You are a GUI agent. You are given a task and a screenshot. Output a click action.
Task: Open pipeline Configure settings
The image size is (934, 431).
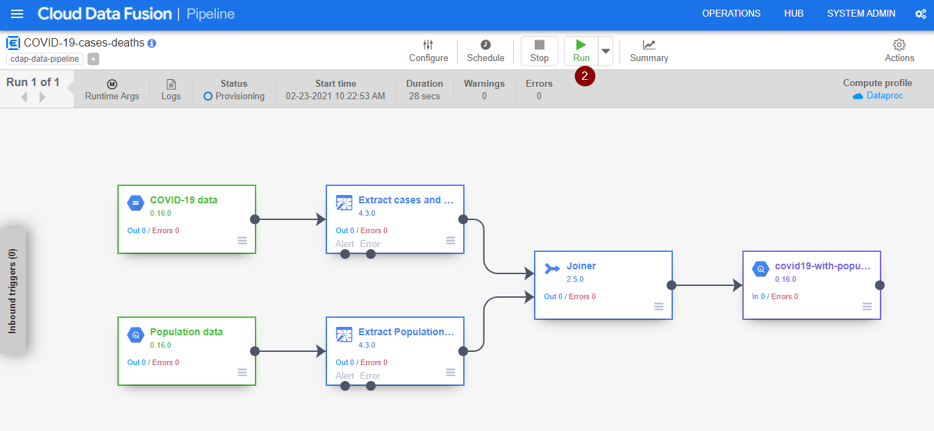click(x=428, y=51)
